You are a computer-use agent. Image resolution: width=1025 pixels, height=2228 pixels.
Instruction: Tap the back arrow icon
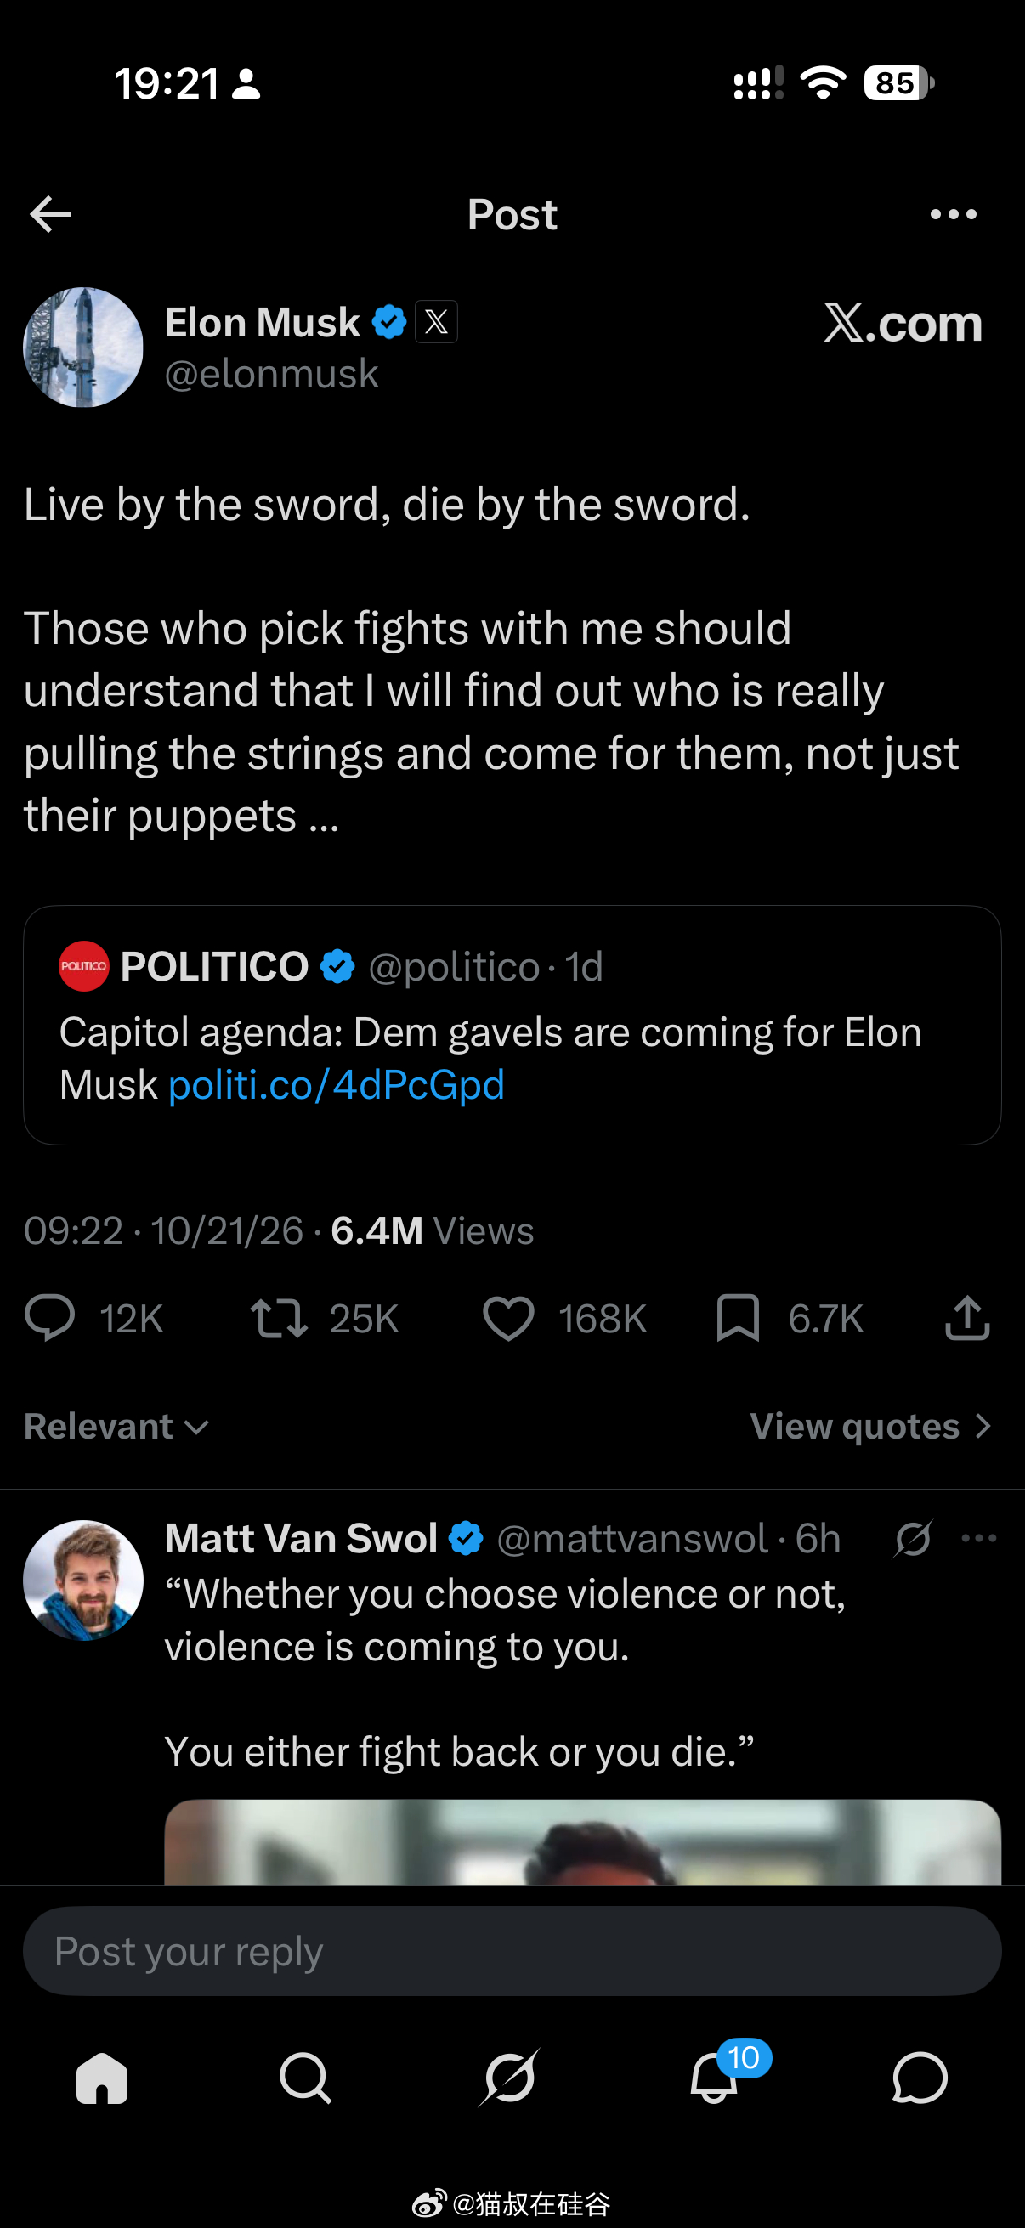[x=50, y=214]
